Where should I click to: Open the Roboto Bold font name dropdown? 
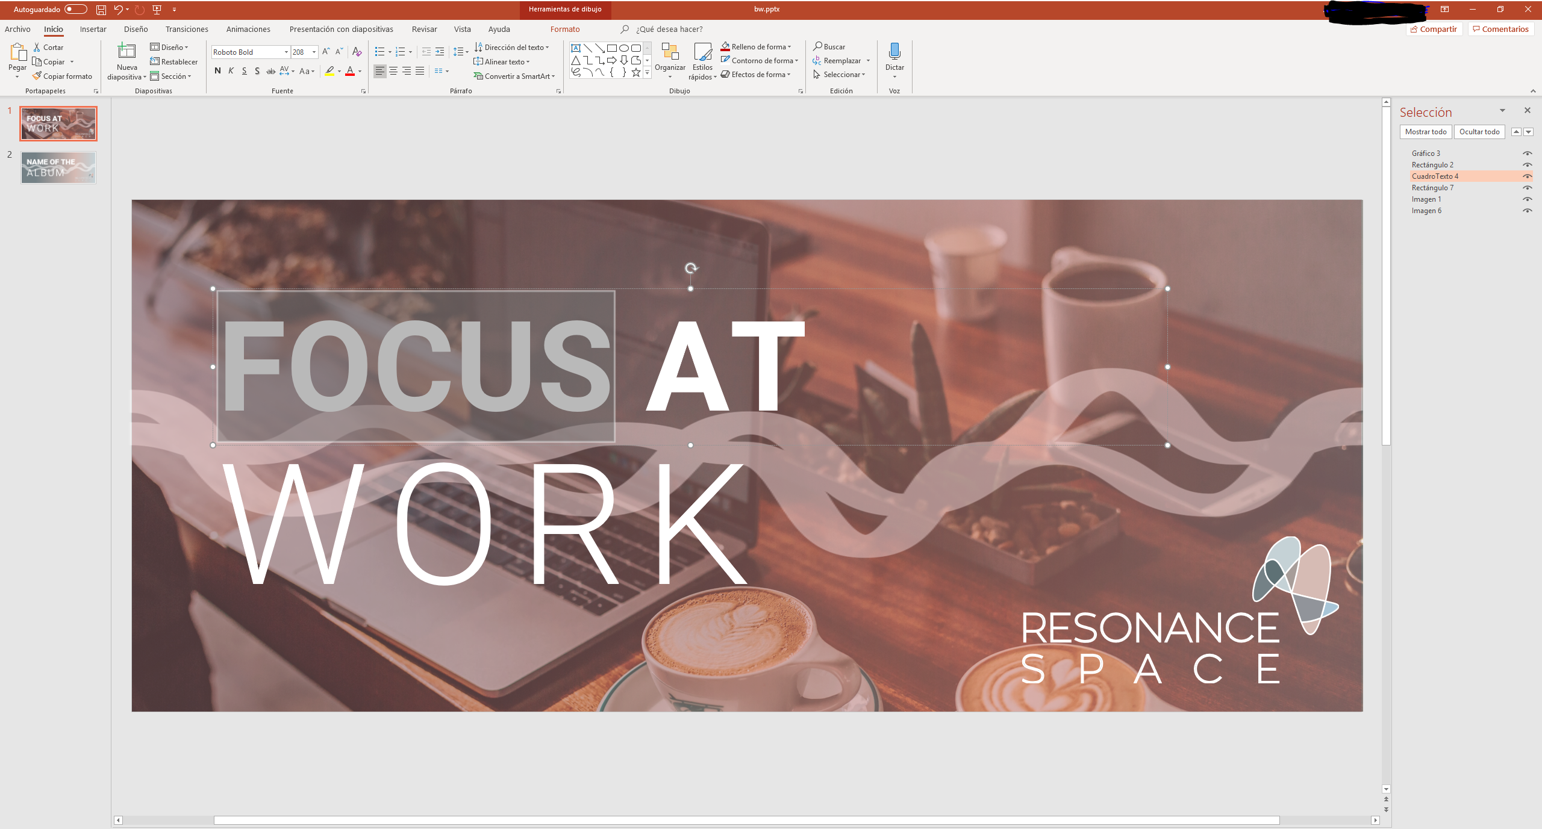click(286, 52)
